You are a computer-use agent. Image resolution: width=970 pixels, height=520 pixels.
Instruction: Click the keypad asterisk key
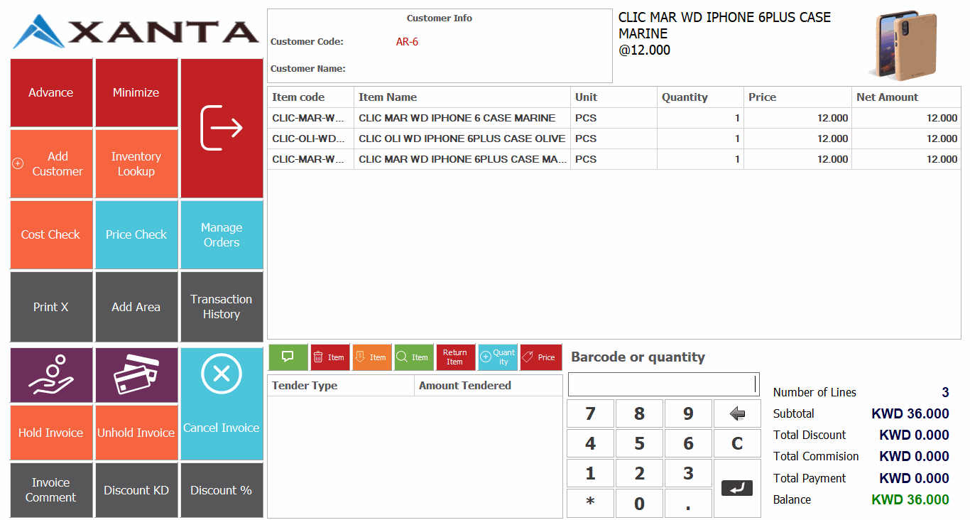[x=590, y=503]
